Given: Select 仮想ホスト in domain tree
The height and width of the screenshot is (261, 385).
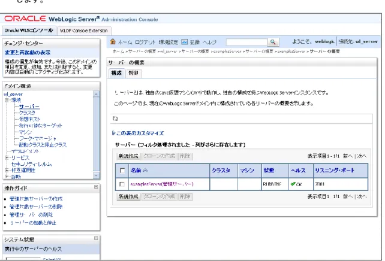Looking at the screenshot, I should [29, 119].
